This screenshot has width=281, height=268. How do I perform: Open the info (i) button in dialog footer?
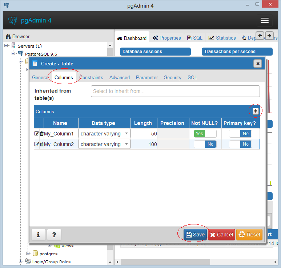(38, 235)
